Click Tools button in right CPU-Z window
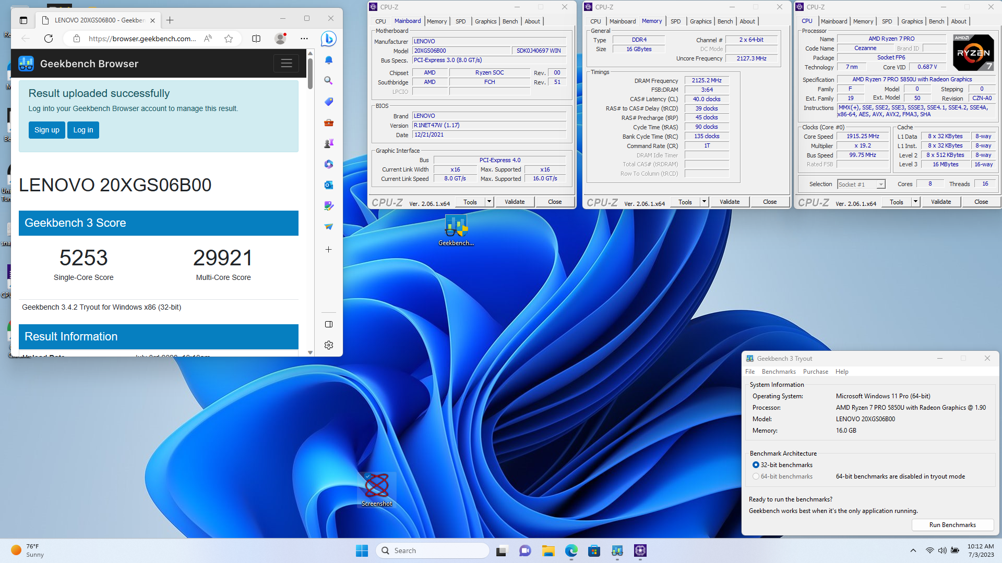The image size is (1002, 563). point(897,202)
